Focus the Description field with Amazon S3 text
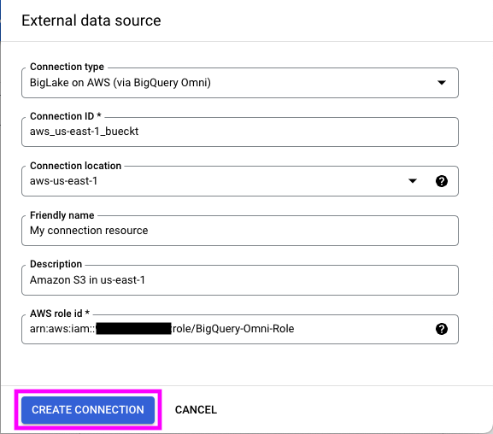This screenshot has height=434, width=493. coord(240,280)
